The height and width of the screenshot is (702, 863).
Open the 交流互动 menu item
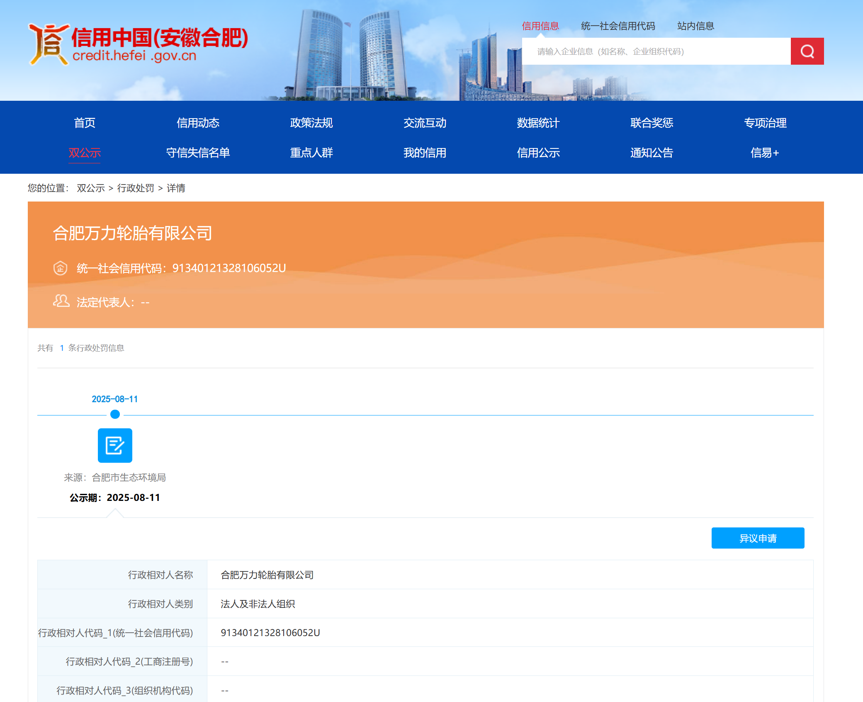click(x=425, y=123)
